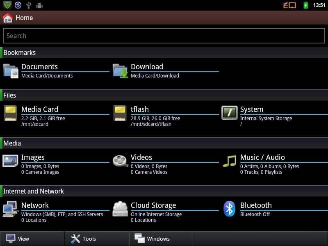Click the Media section header

pos(164,143)
